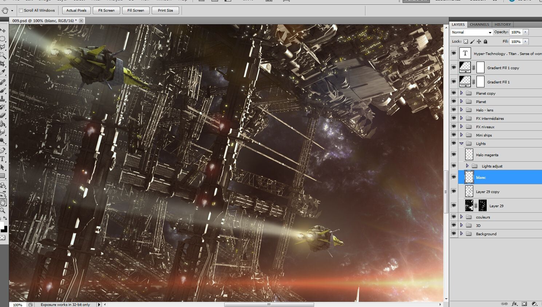The image size is (542, 307).
Task: Expand the FX intermédiaires group
Action: [x=462, y=118]
